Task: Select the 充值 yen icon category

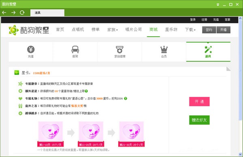Action: click(31, 52)
